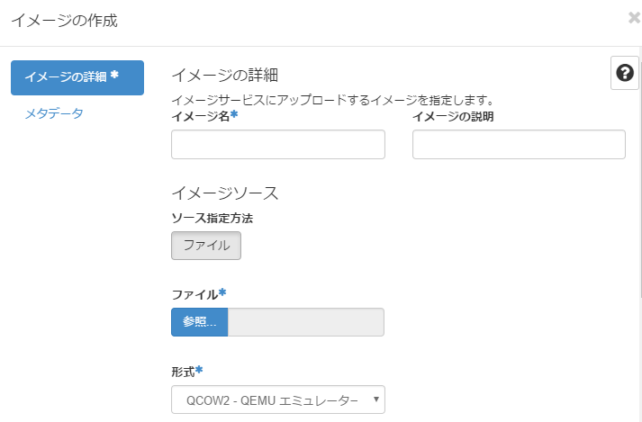Switch to the メタデータ tab

pyautogui.click(x=54, y=113)
